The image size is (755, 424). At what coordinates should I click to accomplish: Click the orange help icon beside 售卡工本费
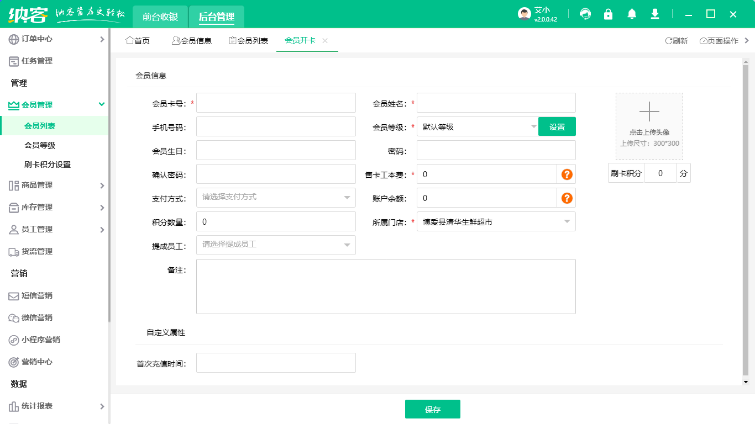click(566, 173)
